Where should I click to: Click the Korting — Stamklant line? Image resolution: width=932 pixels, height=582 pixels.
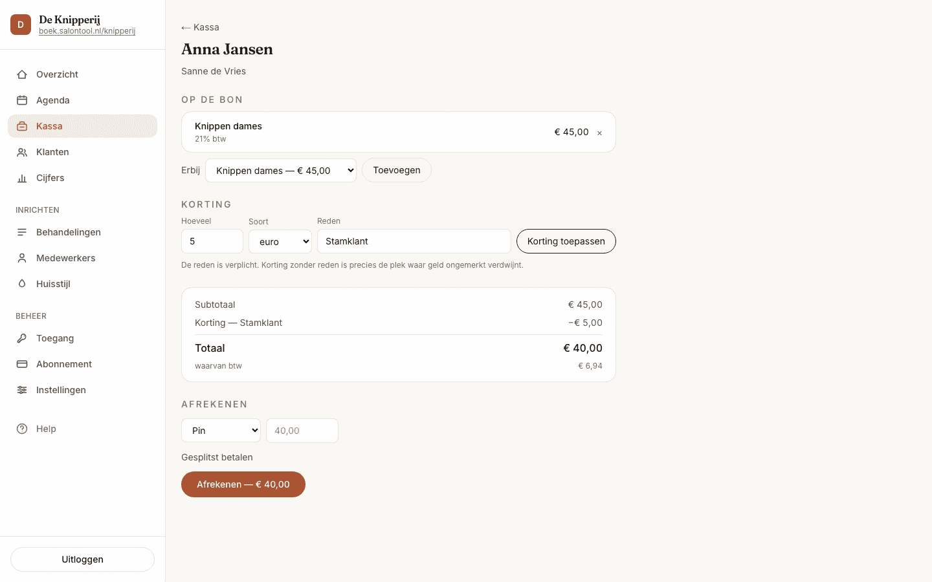pyautogui.click(x=399, y=323)
